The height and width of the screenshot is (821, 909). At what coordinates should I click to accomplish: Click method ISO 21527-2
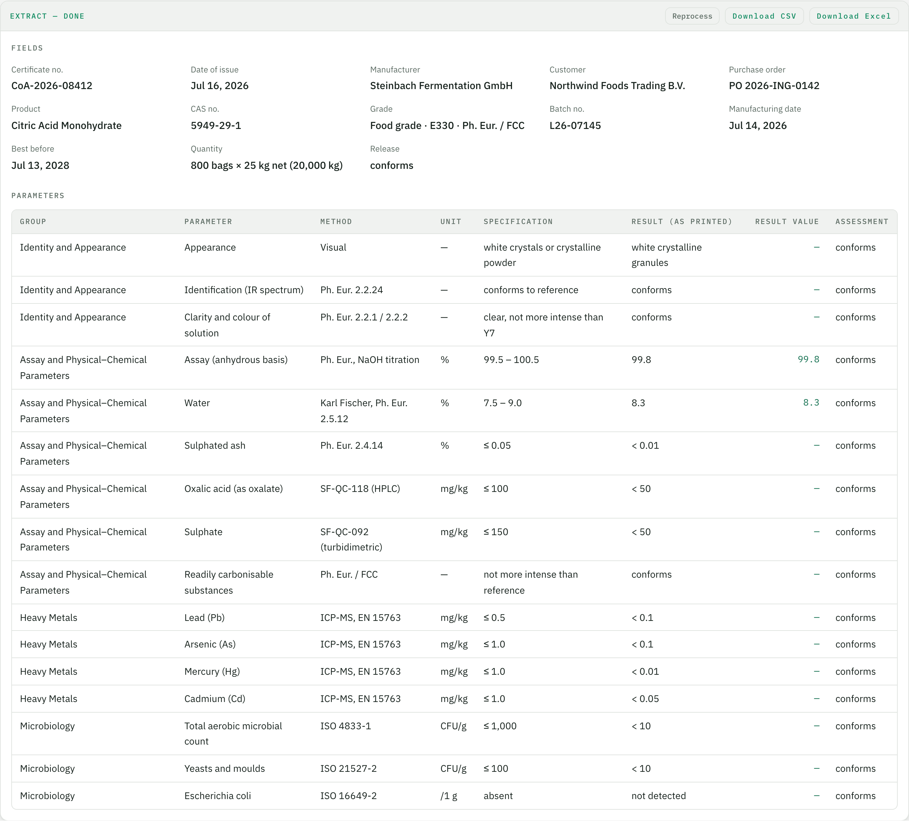tap(349, 769)
